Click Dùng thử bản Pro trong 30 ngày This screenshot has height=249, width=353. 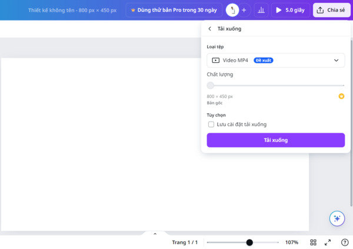pos(174,10)
